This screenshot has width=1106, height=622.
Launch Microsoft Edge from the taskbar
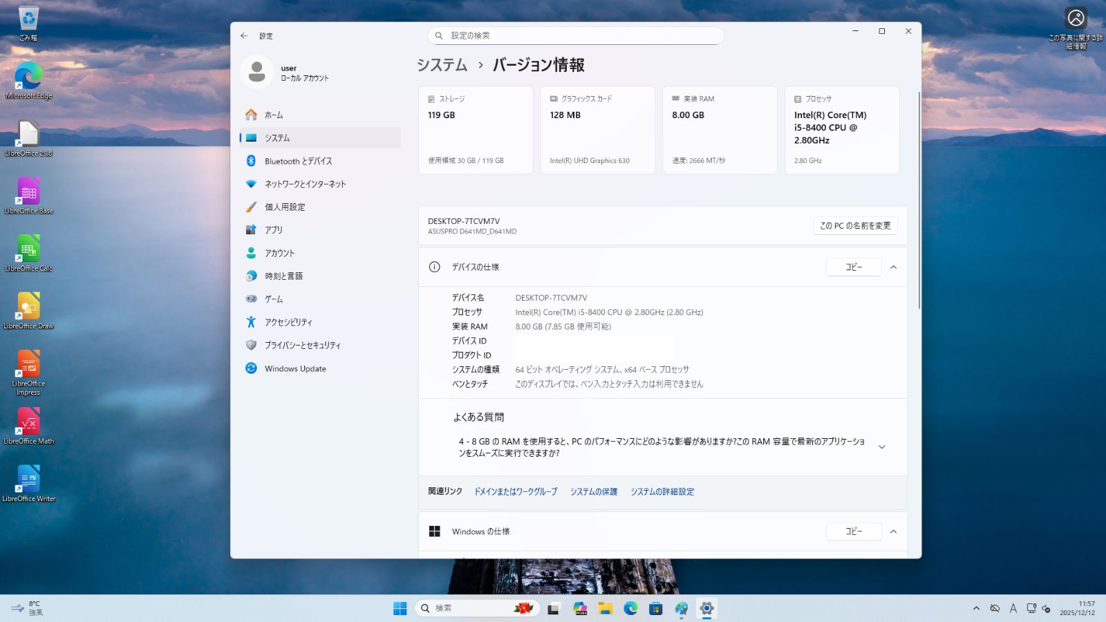point(630,608)
